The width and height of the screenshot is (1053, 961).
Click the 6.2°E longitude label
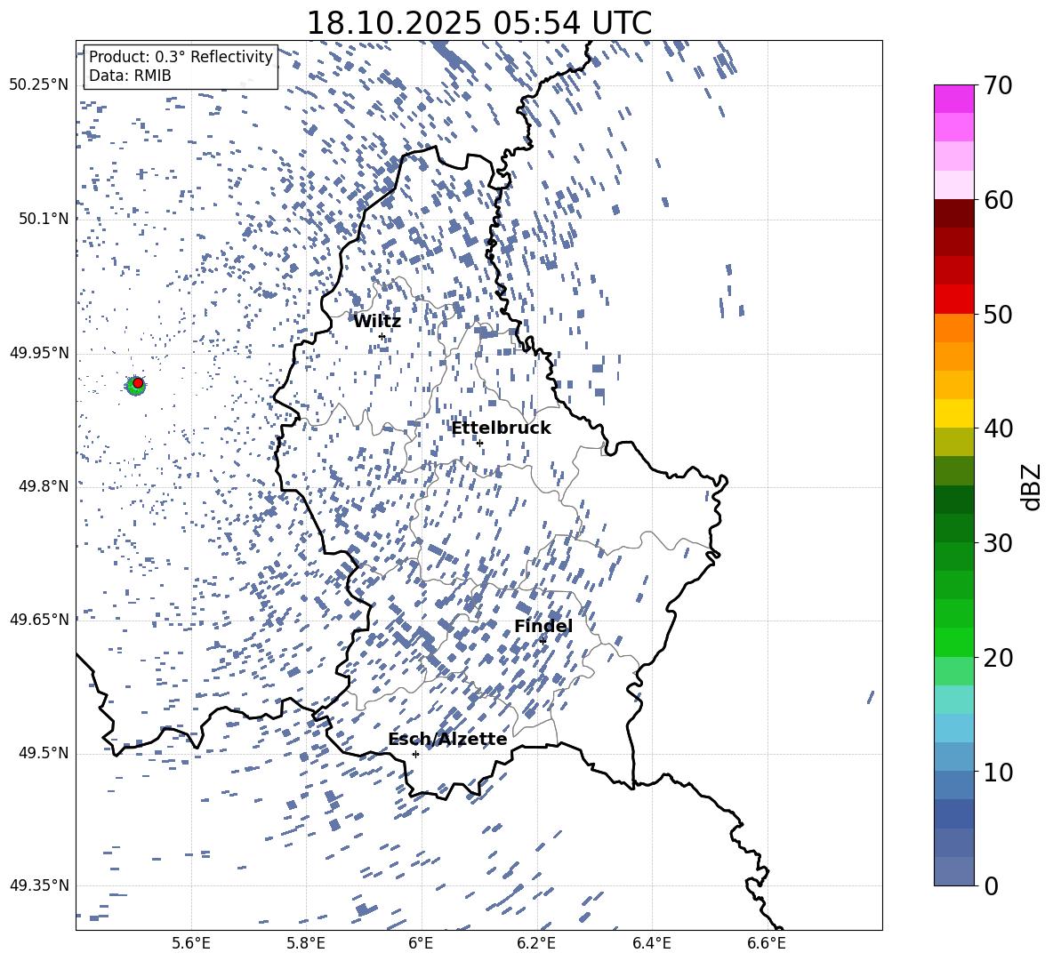click(x=536, y=943)
